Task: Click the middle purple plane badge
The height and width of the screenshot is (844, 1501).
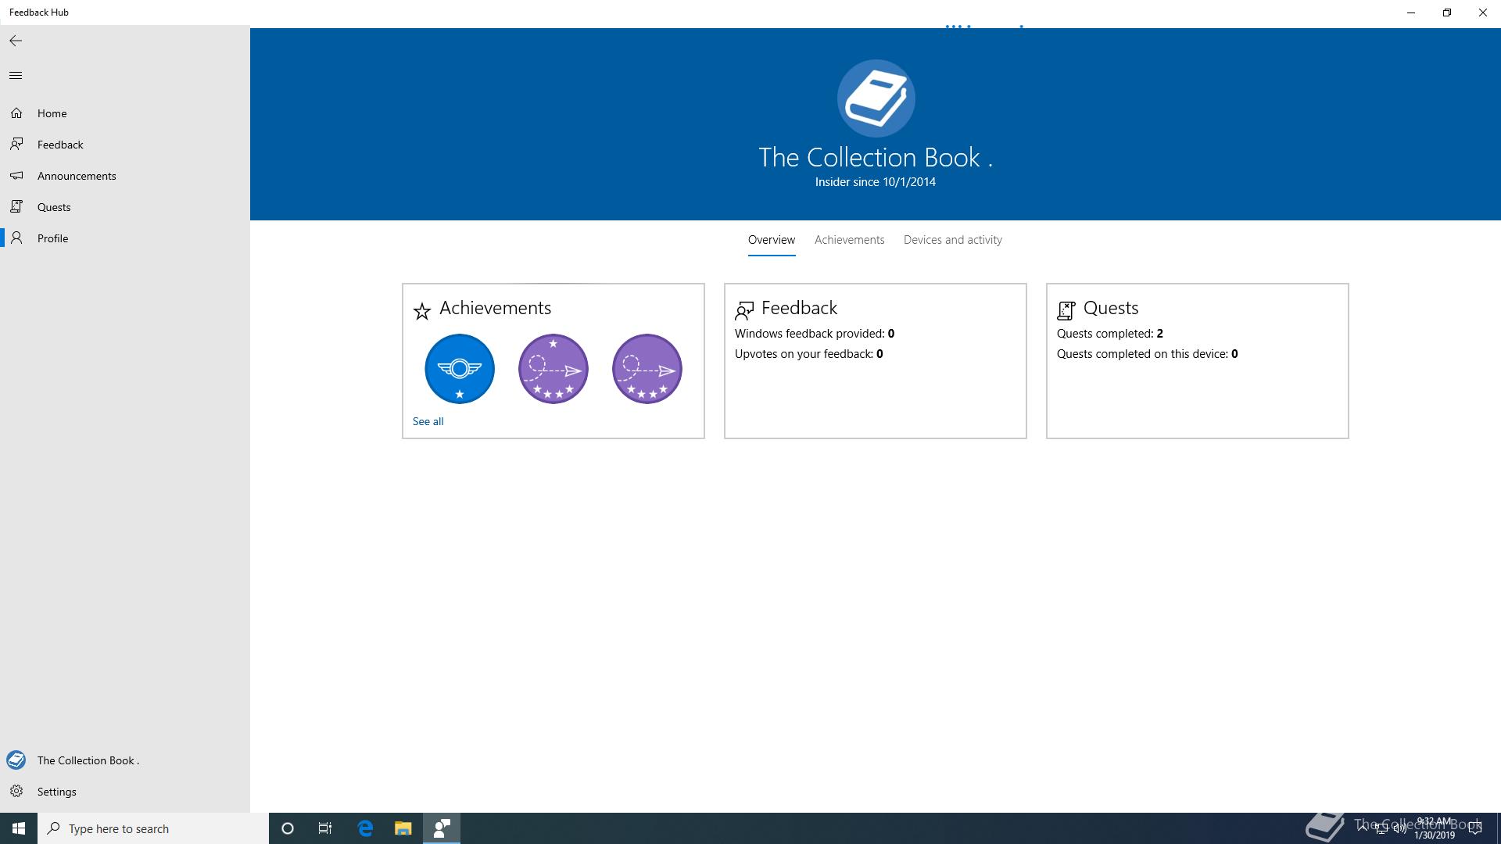Action: tap(553, 369)
